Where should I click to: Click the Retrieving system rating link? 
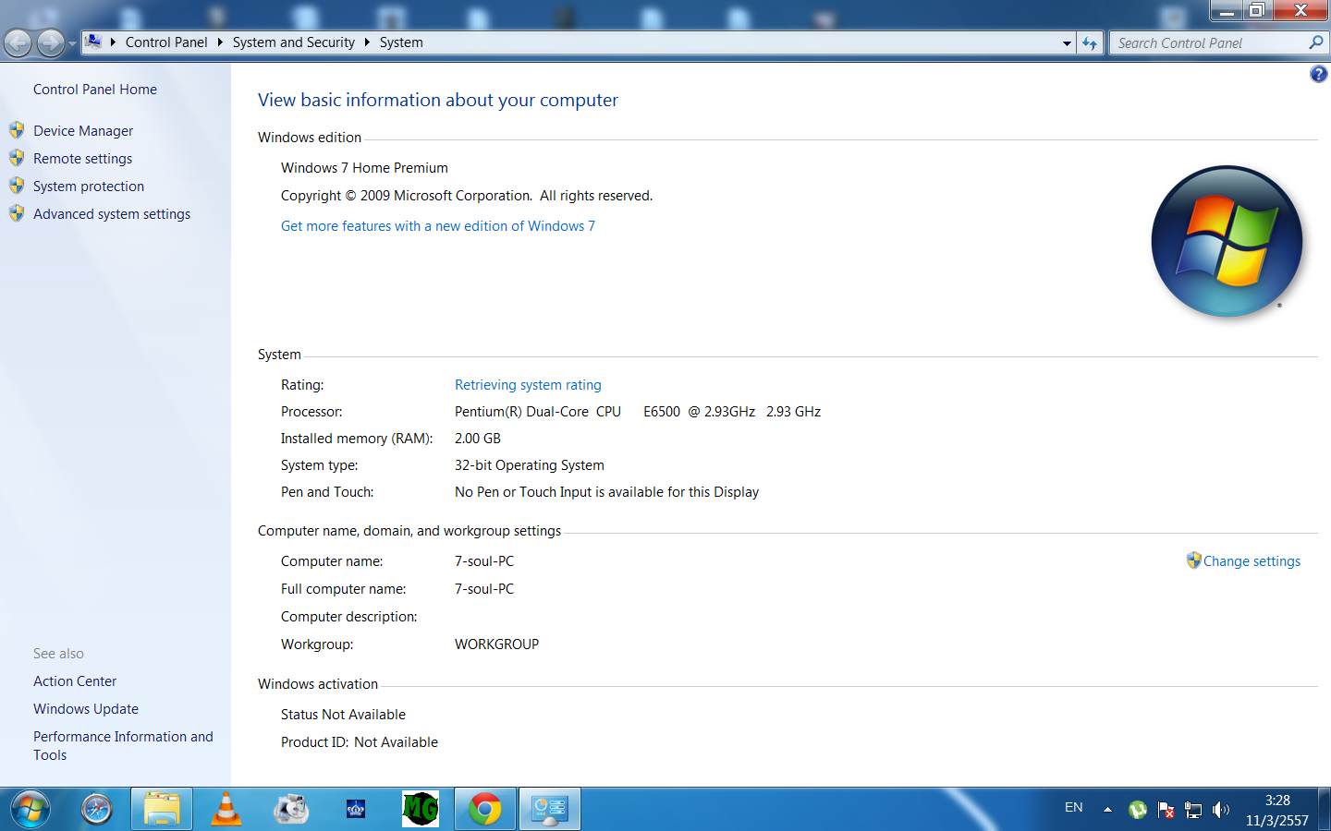(x=528, y=385)
